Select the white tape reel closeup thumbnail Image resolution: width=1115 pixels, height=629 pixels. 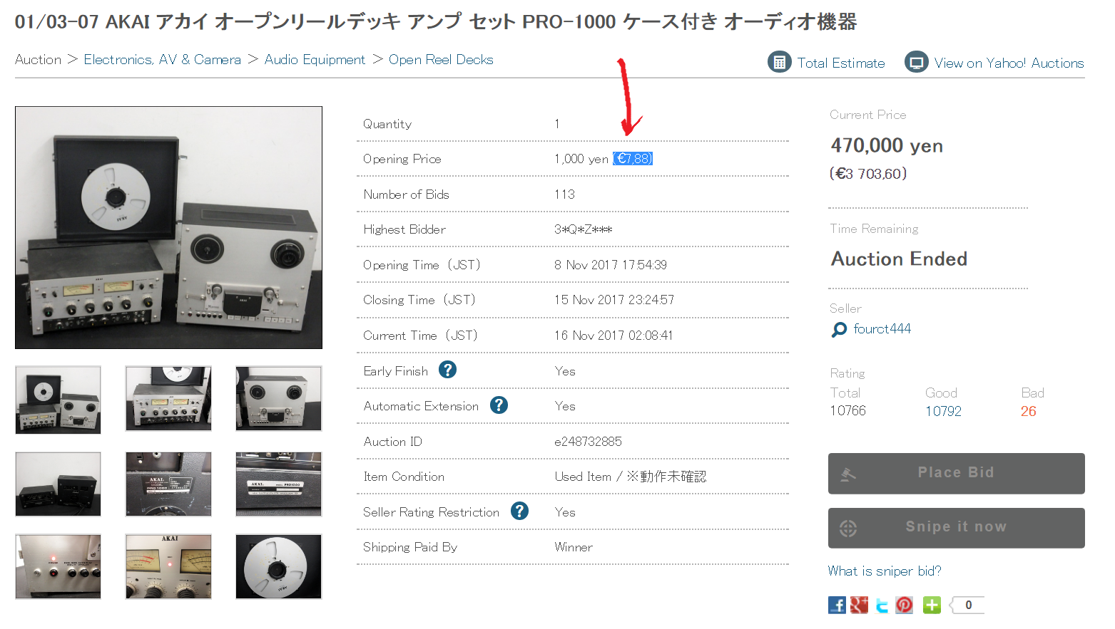pos(278,566)
